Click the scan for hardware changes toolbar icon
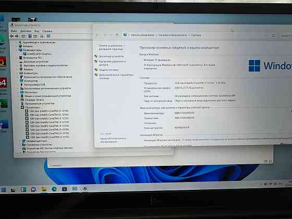Viewport: 292px width, 219px height. click(48, 36)
